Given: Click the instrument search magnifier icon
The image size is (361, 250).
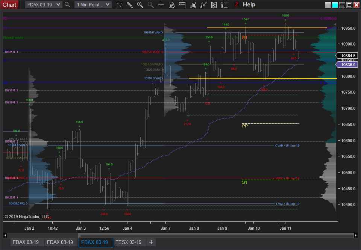Looking at the screenshot, I should (x=67, y=5).
